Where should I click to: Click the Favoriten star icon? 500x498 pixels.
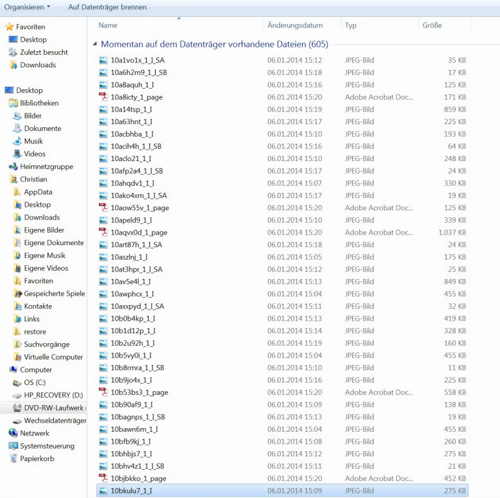pos(9,27)
